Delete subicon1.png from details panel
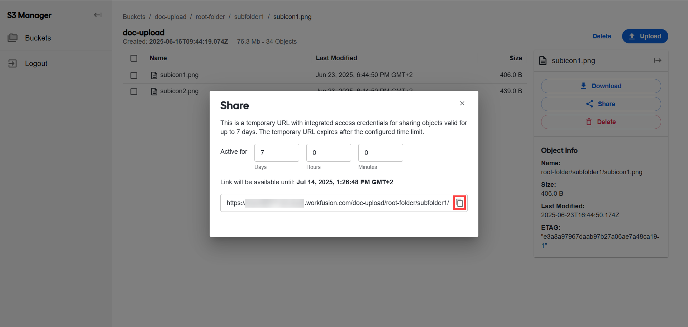Image resolution: width=688 pixels, height=327 pixels. pyautogui.click(x=601, y=122)
